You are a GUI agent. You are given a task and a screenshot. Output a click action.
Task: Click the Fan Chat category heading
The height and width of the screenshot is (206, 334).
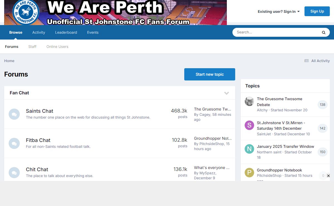tap(19, 93)
